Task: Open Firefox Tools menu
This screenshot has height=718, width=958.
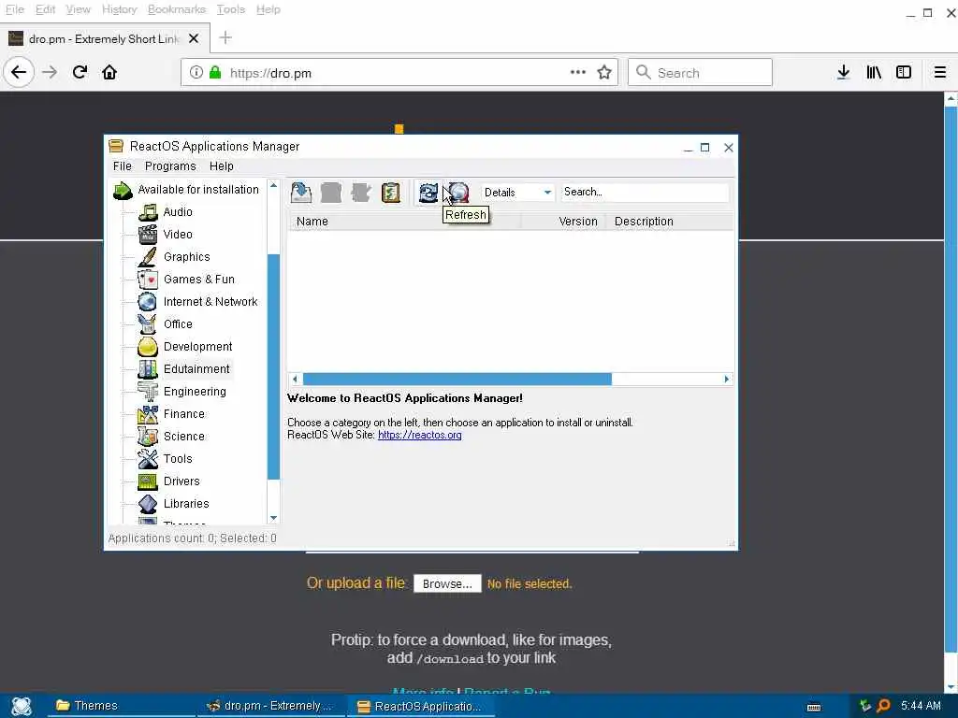Action: [231, 9]
